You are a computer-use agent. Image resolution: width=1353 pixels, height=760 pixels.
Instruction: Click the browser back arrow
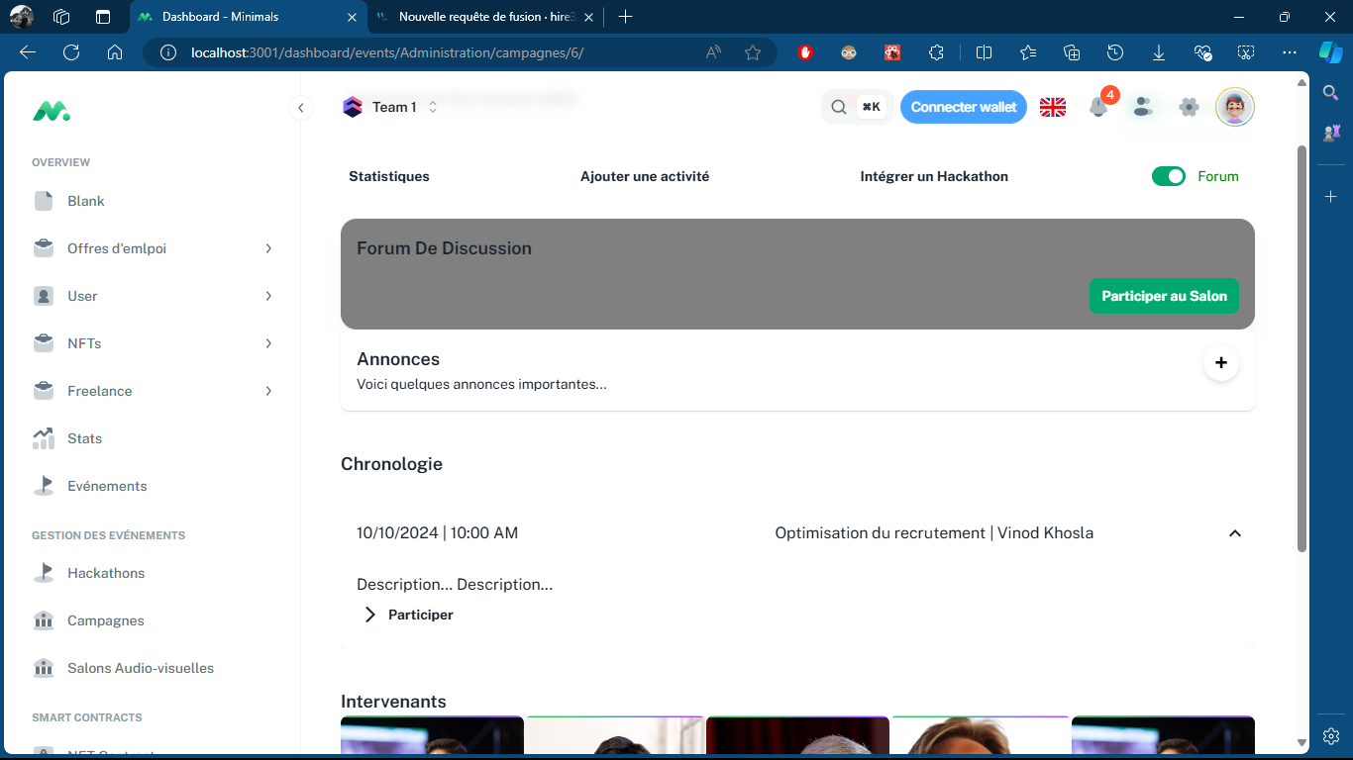tap(28, 52)
